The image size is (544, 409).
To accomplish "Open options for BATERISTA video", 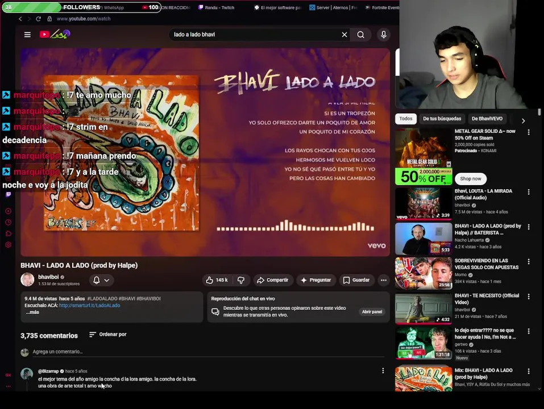I will click(529, 227).
